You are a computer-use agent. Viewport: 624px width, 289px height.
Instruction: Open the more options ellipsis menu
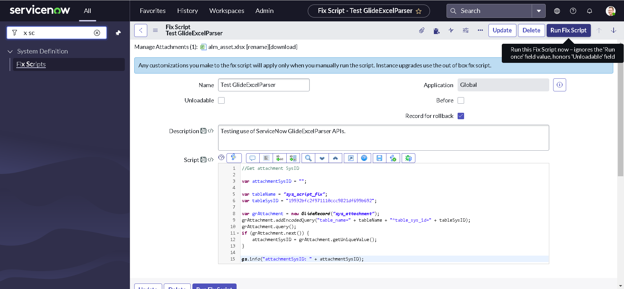(x=480, y=30)
